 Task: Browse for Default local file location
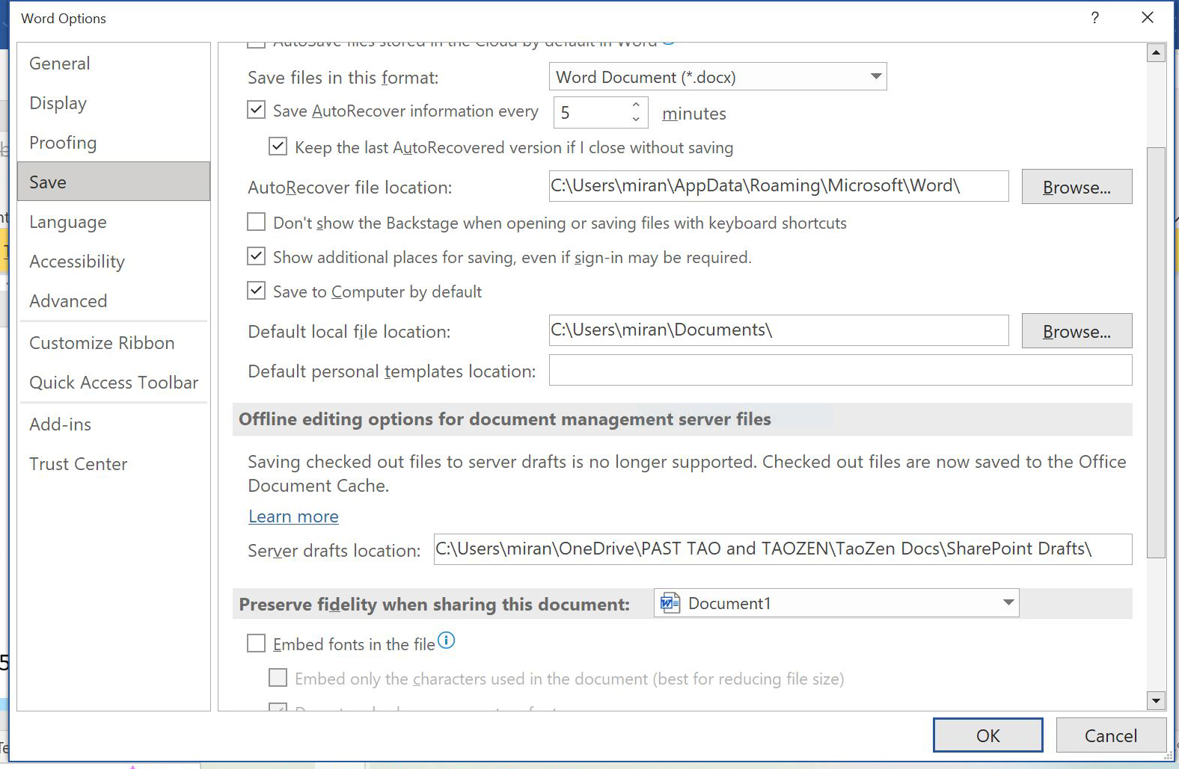(1077, 331)
